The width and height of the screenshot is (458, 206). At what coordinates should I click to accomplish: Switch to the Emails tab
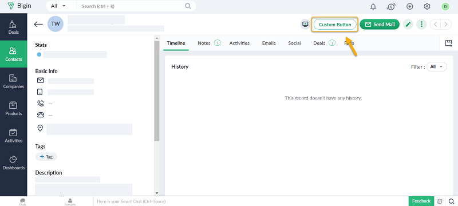(269, 43)
